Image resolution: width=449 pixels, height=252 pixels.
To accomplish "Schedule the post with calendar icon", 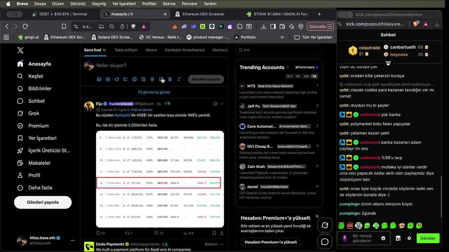I will [143, 79].
